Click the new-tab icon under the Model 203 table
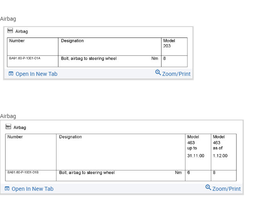This screenshot has height=197, width=265. [11, 74]
